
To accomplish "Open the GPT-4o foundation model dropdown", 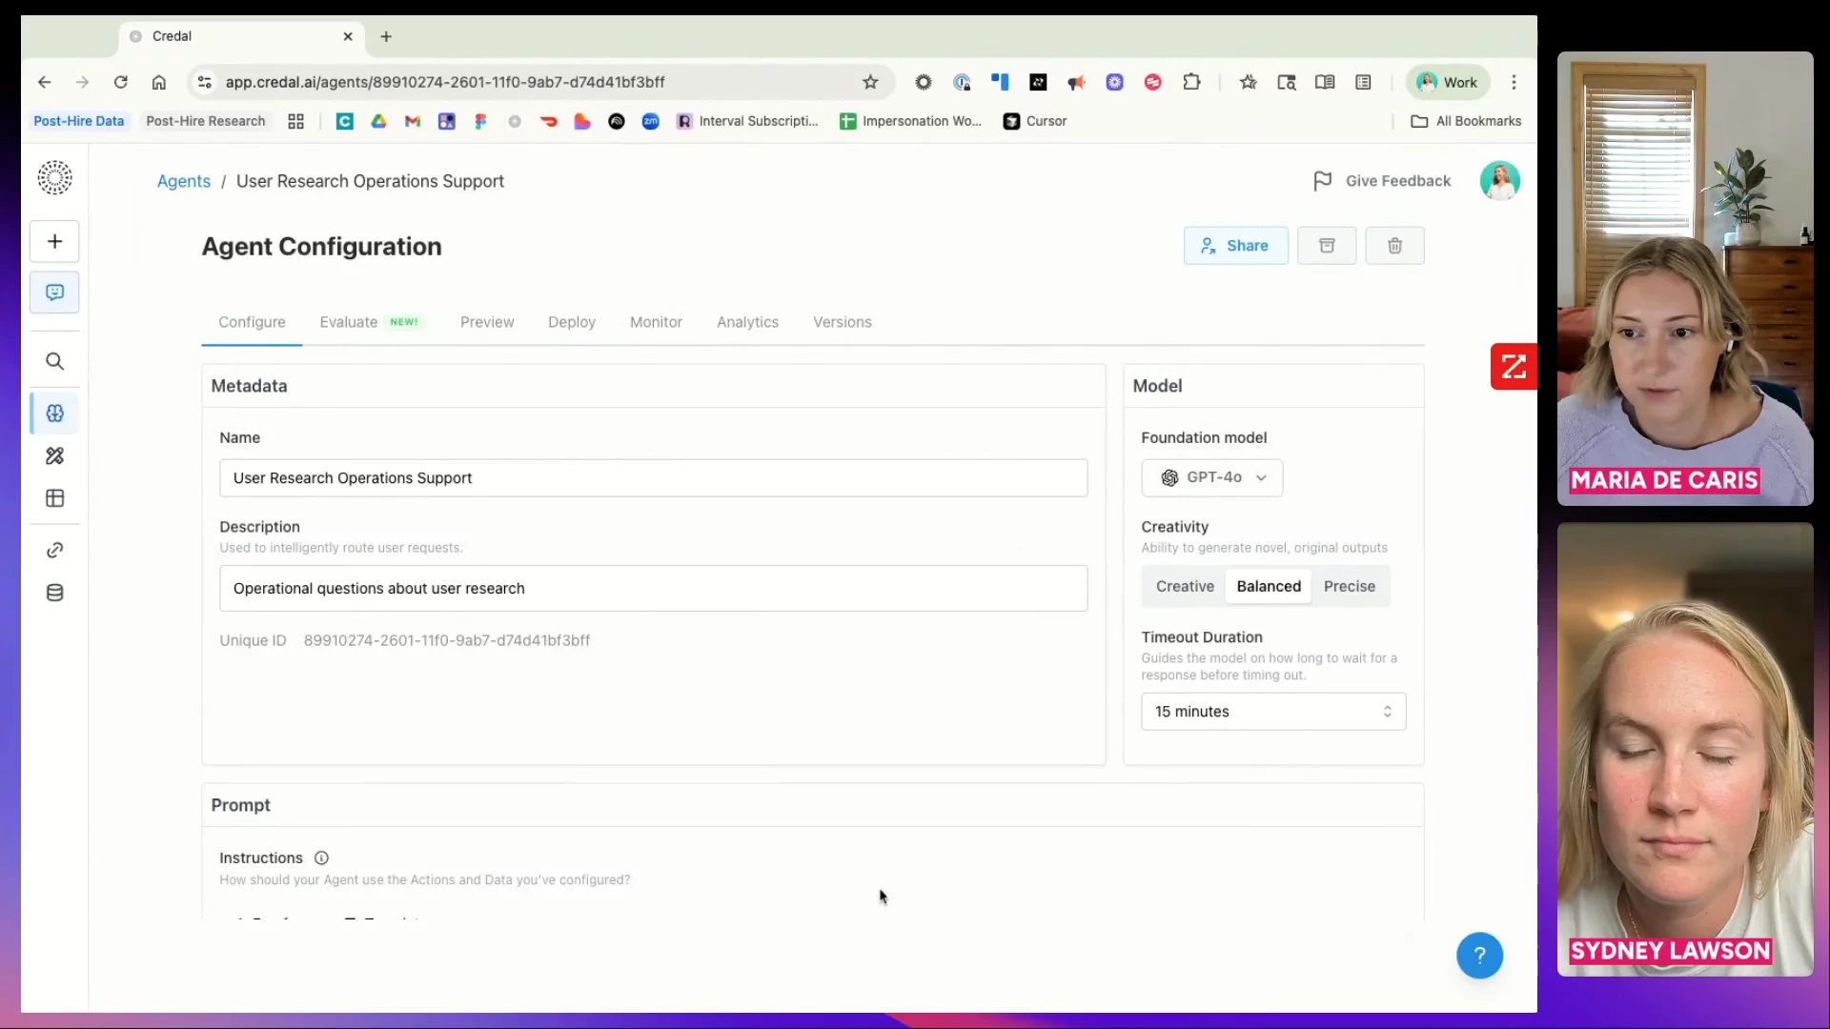I will (1212, 477).
